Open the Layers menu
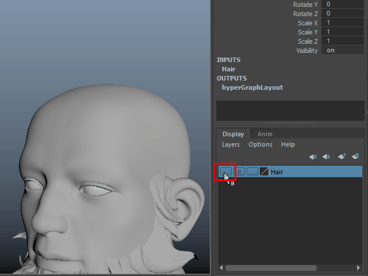Image resolution: width=368 pixels, height=276 pixels. click(231, 144)
